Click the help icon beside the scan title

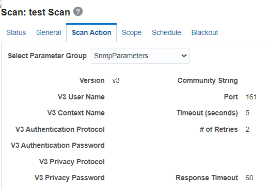tap(78, 12)
